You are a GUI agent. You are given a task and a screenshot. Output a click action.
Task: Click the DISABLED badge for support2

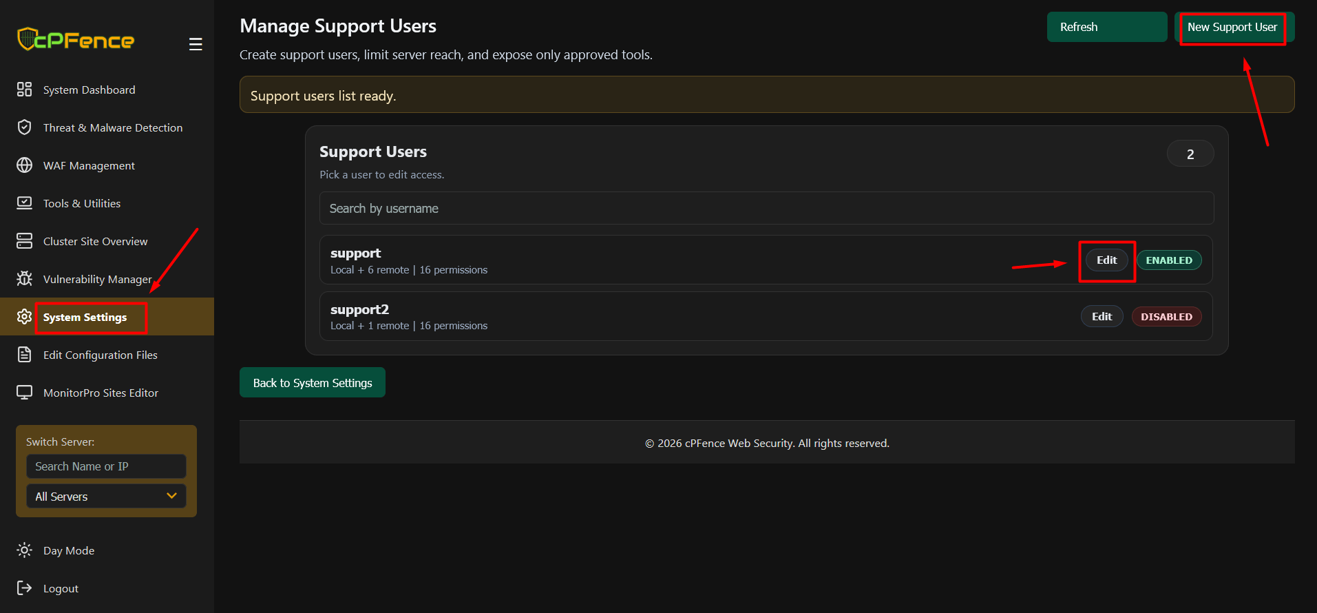(1166, 317)
